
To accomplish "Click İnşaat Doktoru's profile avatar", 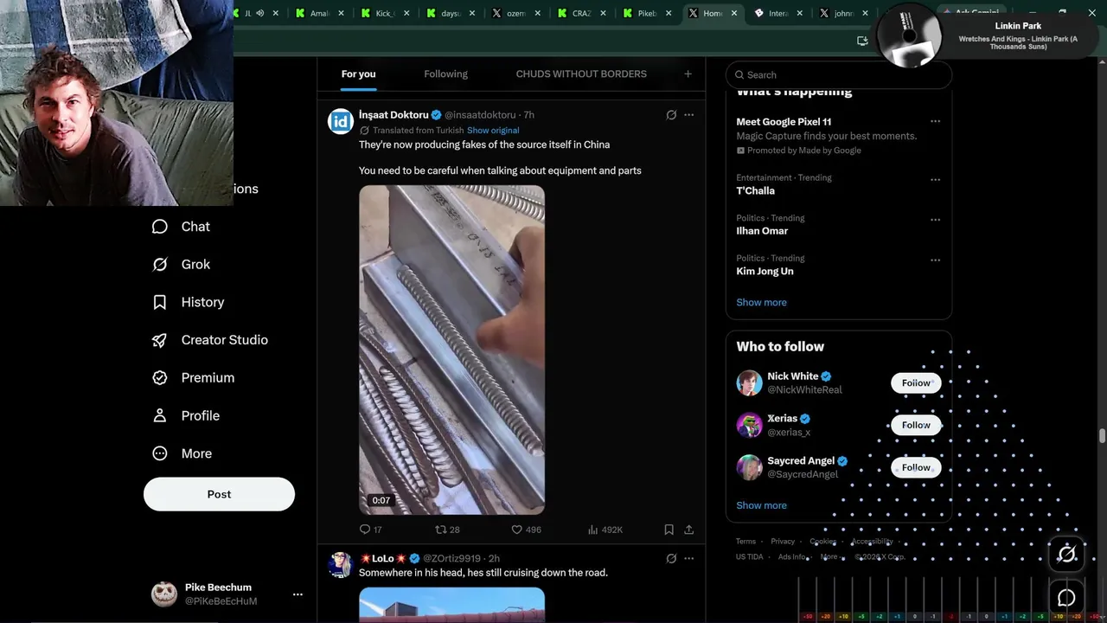I will pos(341,121).
